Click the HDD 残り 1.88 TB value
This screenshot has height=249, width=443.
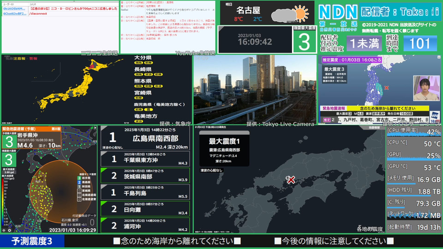429,192
